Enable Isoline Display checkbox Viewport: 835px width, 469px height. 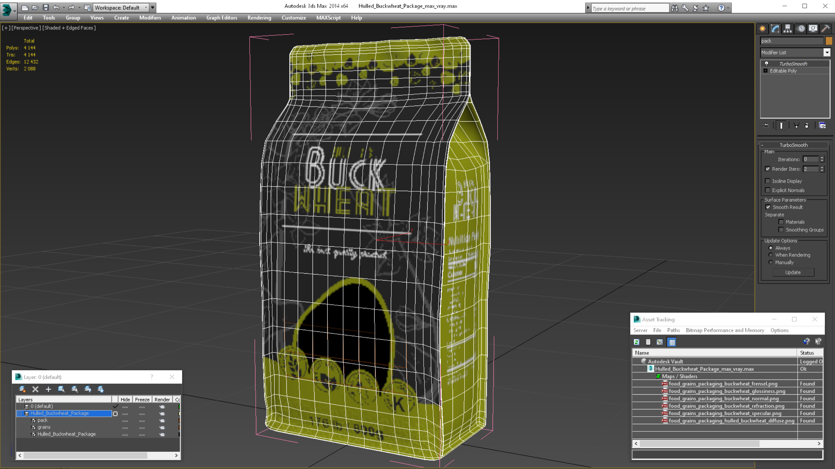(x=767, y=181)
